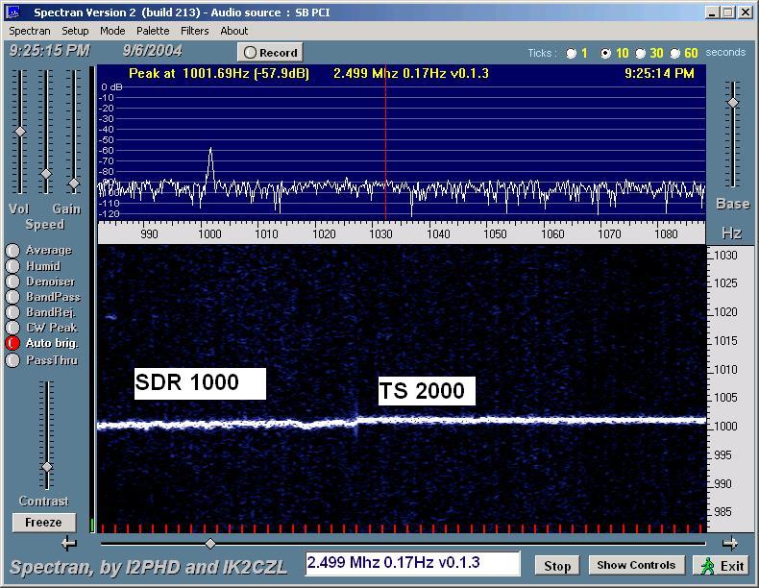Click the frequency info text field
This screenshot has width=759, height=588.
tap(413, 564)
